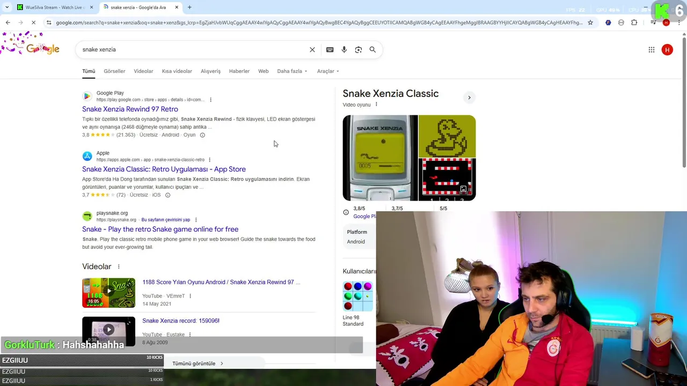The height and width of the screenshot is (386, 687).
Task: Click the stop loading button
Action: click(33, 23)
